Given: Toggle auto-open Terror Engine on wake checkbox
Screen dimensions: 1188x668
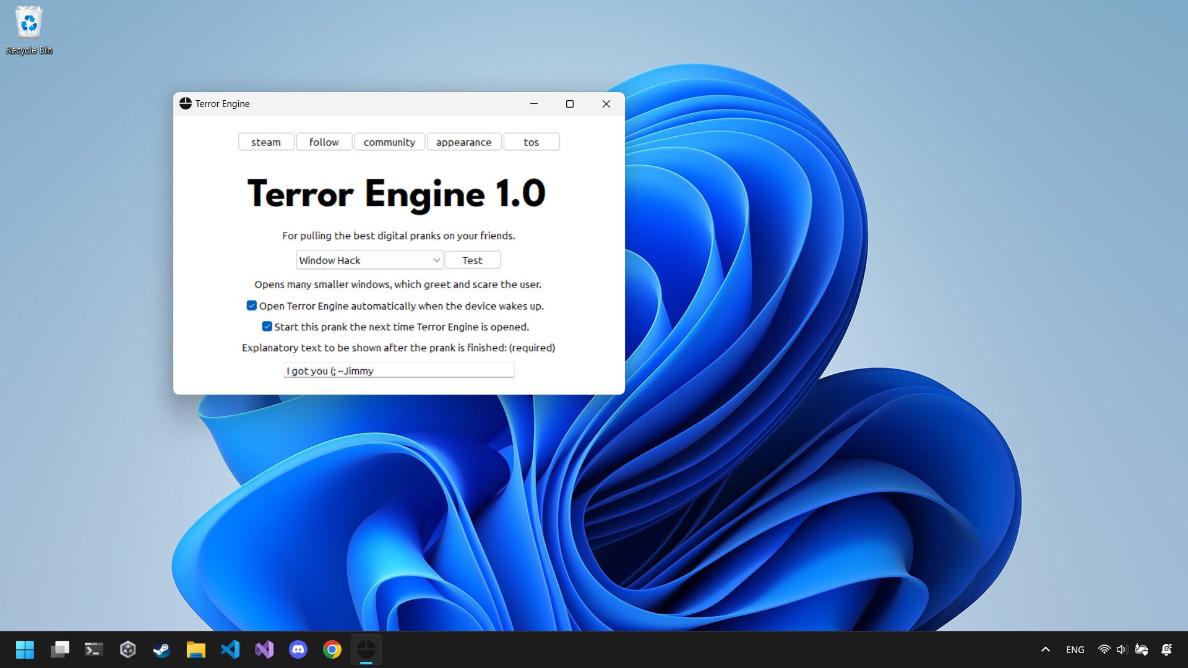Looking at the screenshot, I should click(x=252, y=306).
